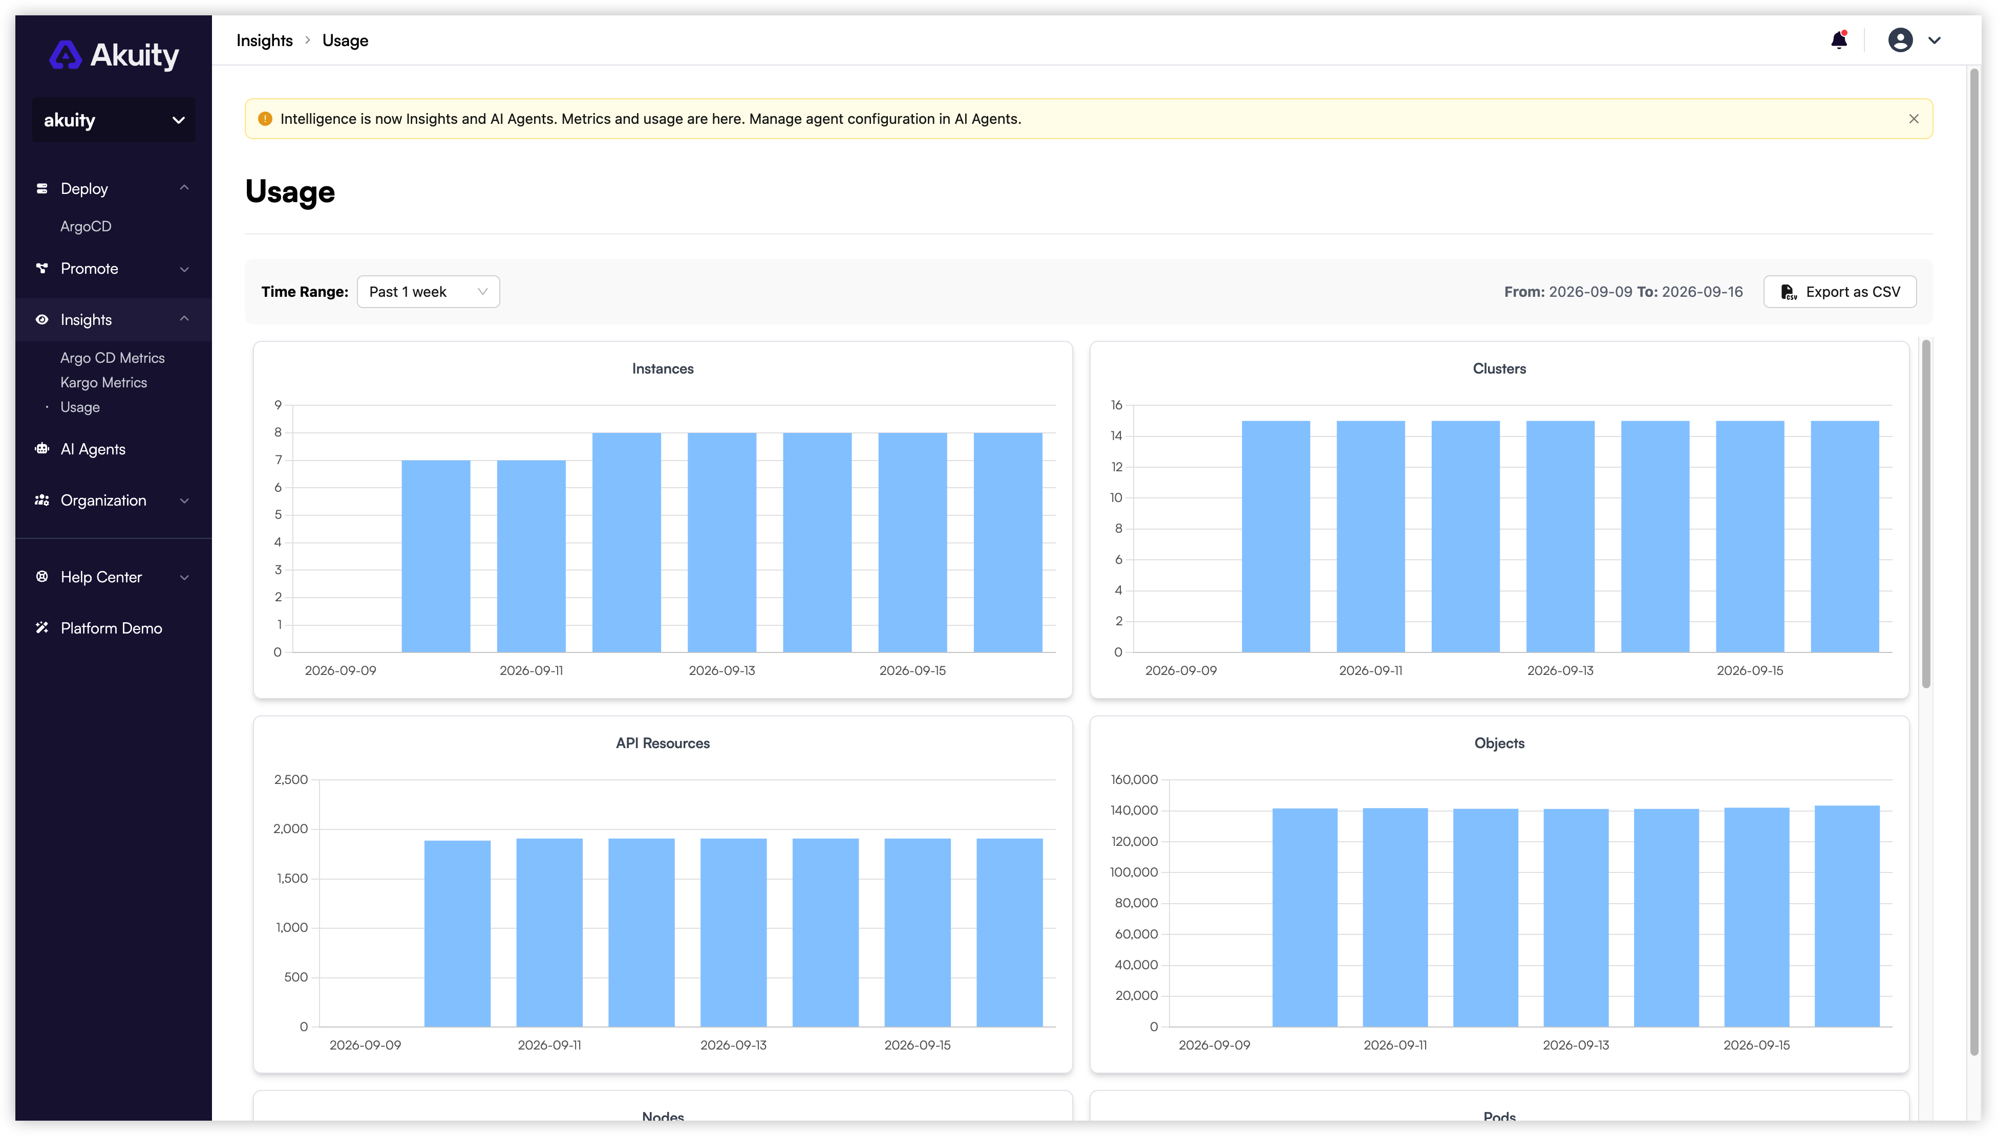Click the Platform Demo wand icon
Image resolution: width=1997 pixels, height=1136 pixels.
42,627
